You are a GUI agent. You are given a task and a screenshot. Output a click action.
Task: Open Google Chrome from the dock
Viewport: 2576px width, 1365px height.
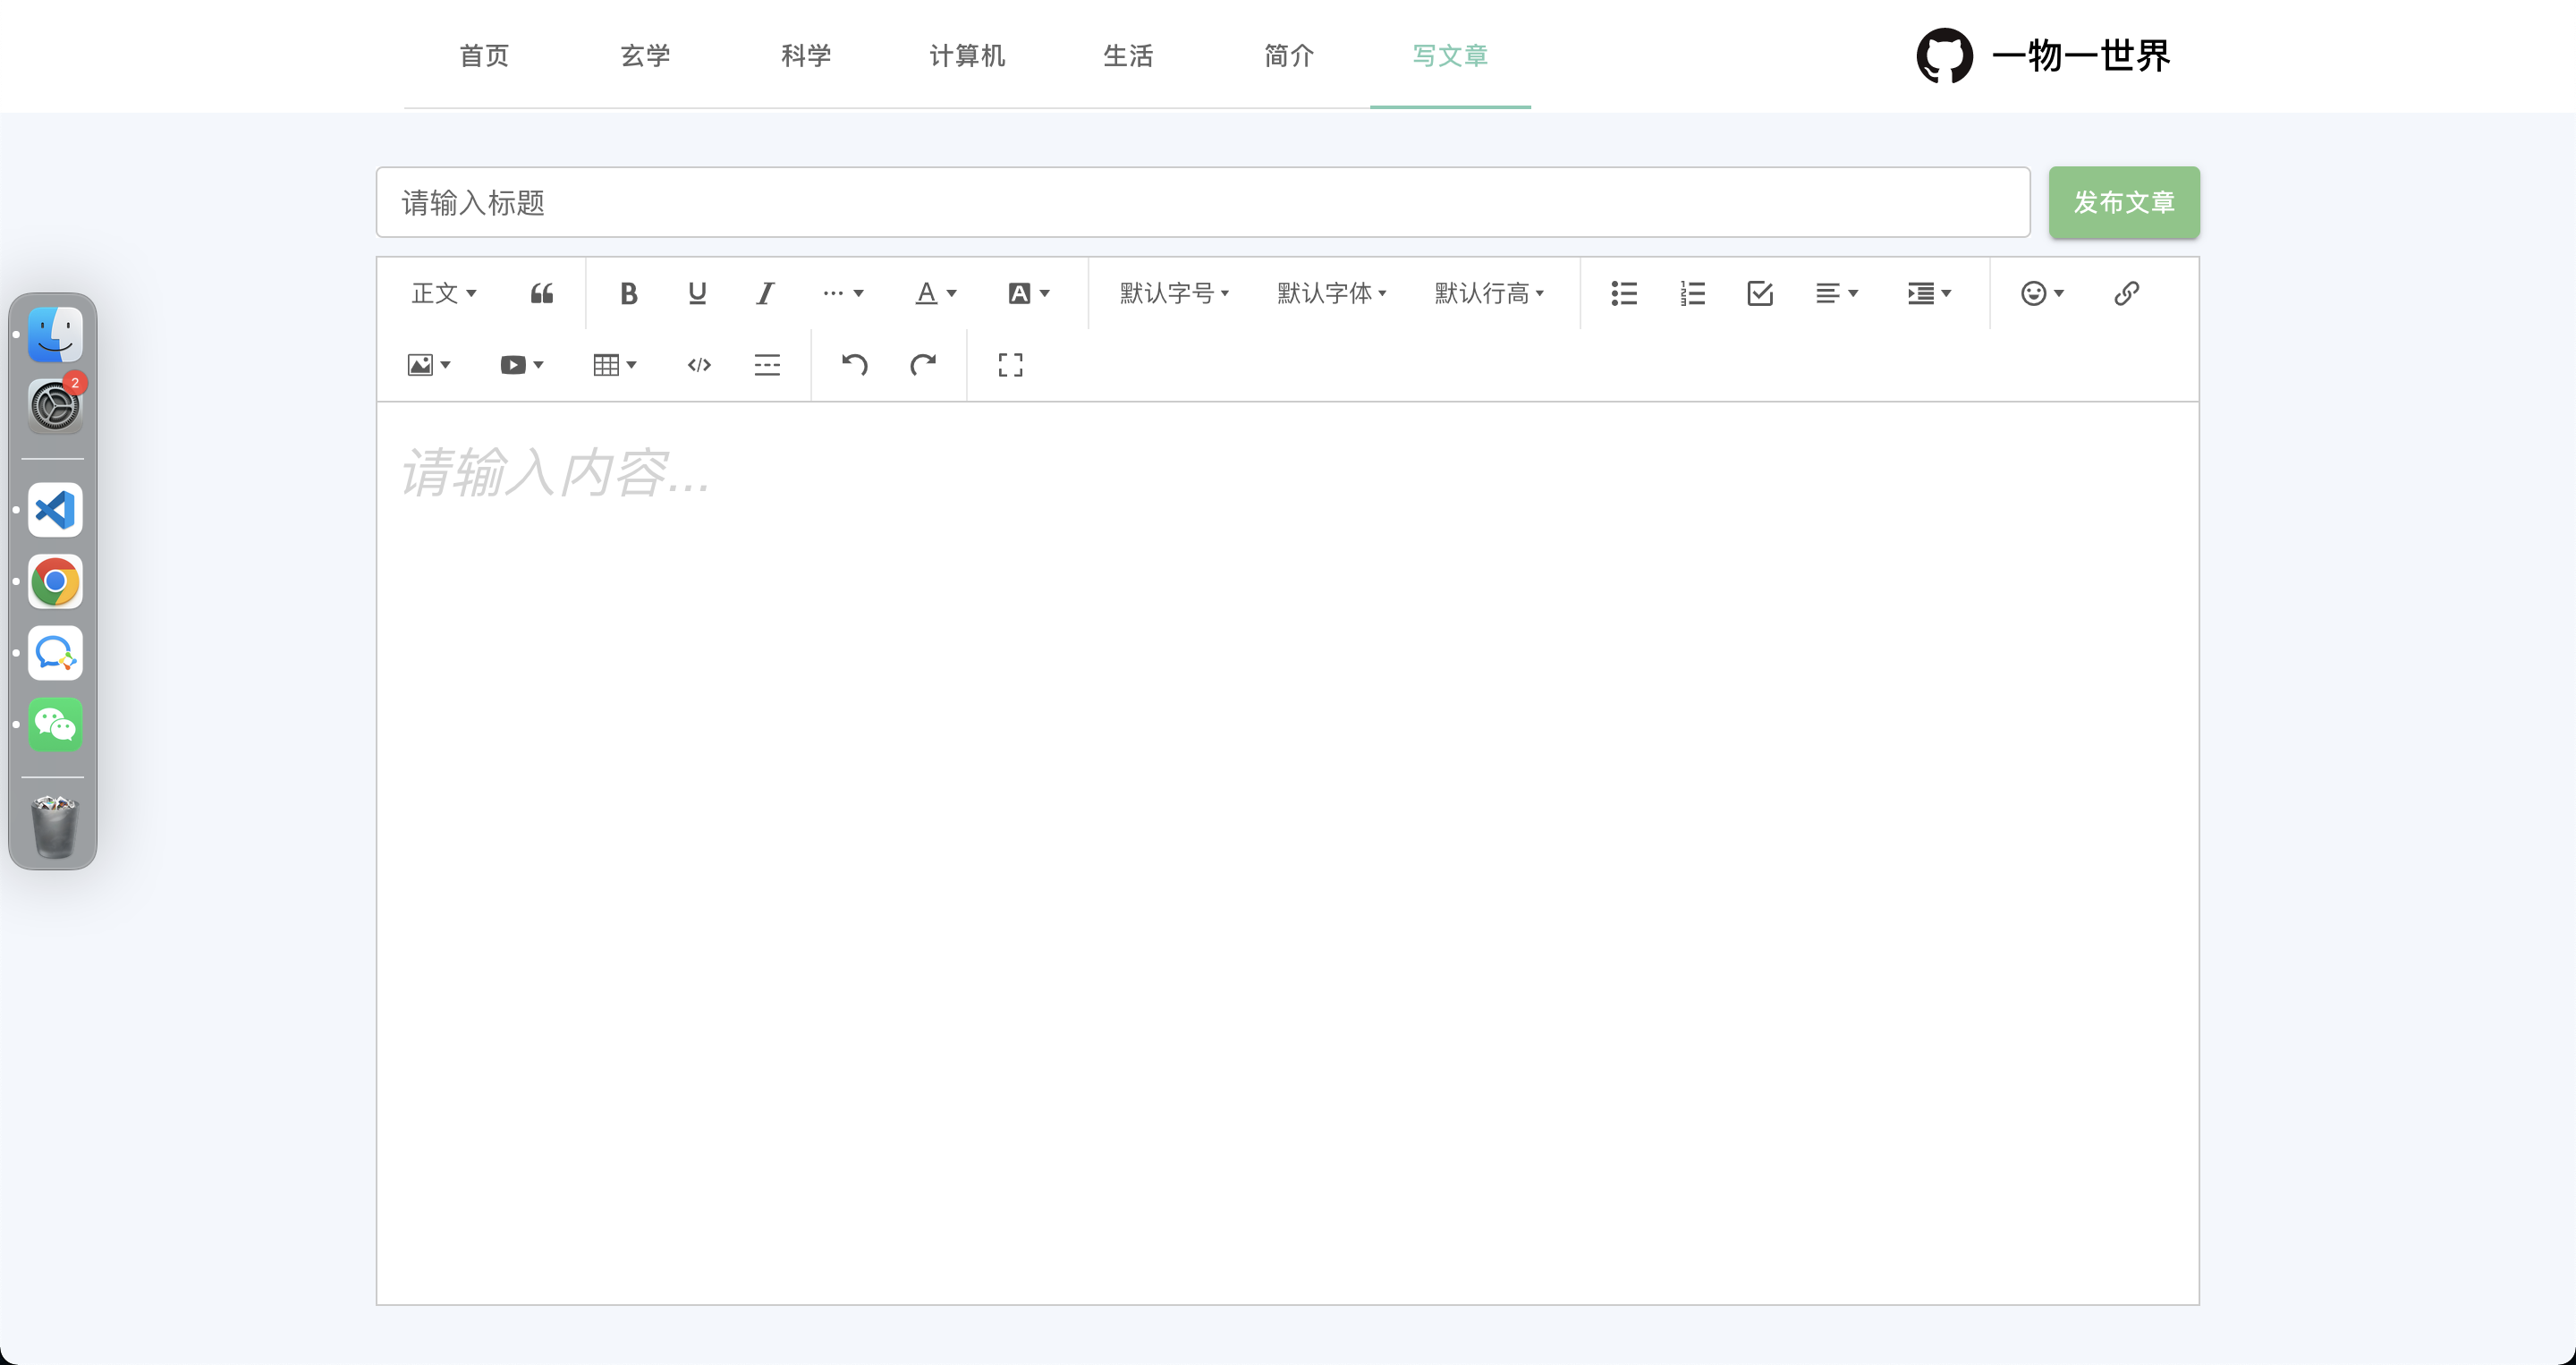click(55, 581)
